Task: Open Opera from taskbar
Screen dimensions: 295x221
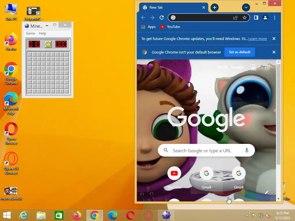Action: point(131,215)
